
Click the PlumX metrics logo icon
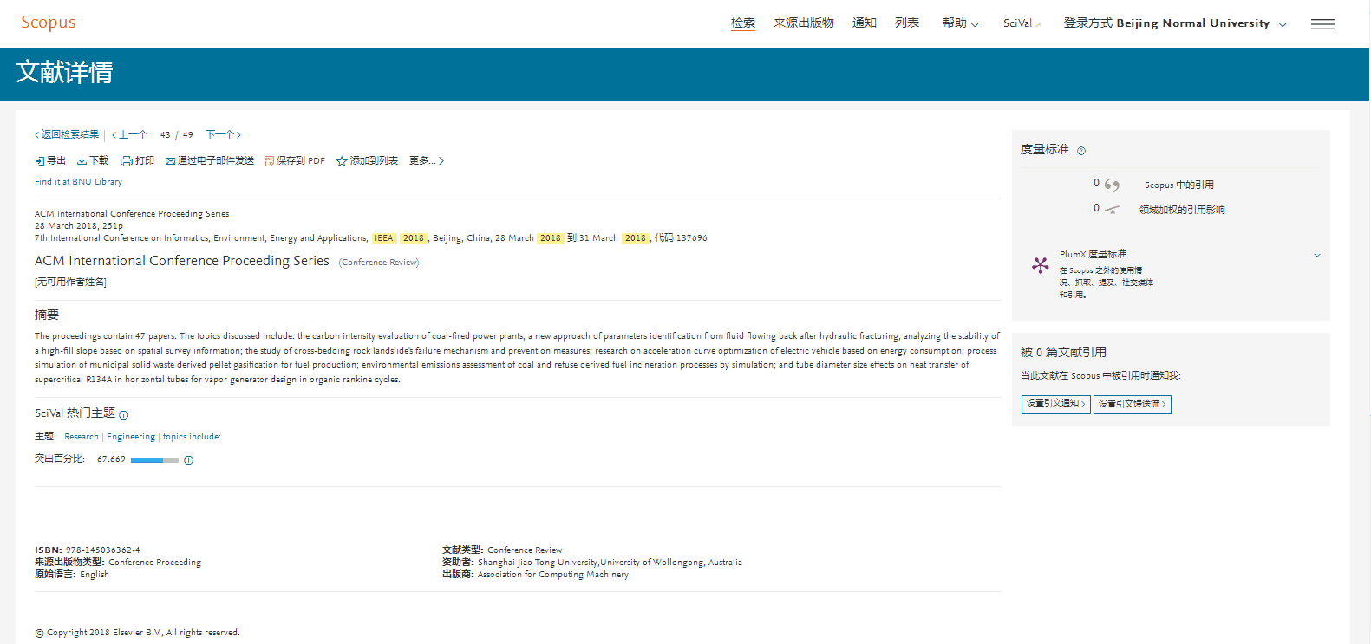(1040, 265)
